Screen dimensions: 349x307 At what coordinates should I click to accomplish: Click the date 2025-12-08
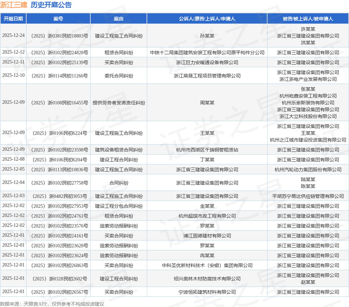click(x=13, y=159)
